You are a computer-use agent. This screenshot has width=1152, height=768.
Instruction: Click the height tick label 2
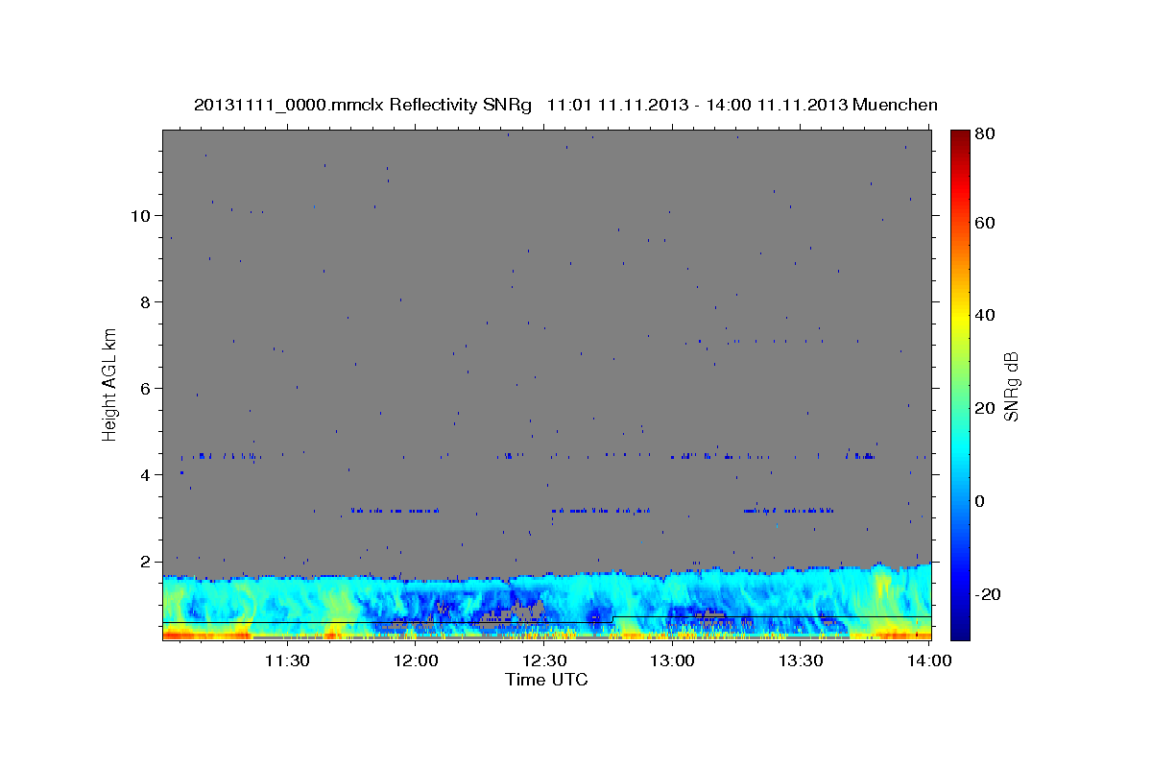point(144,561)
